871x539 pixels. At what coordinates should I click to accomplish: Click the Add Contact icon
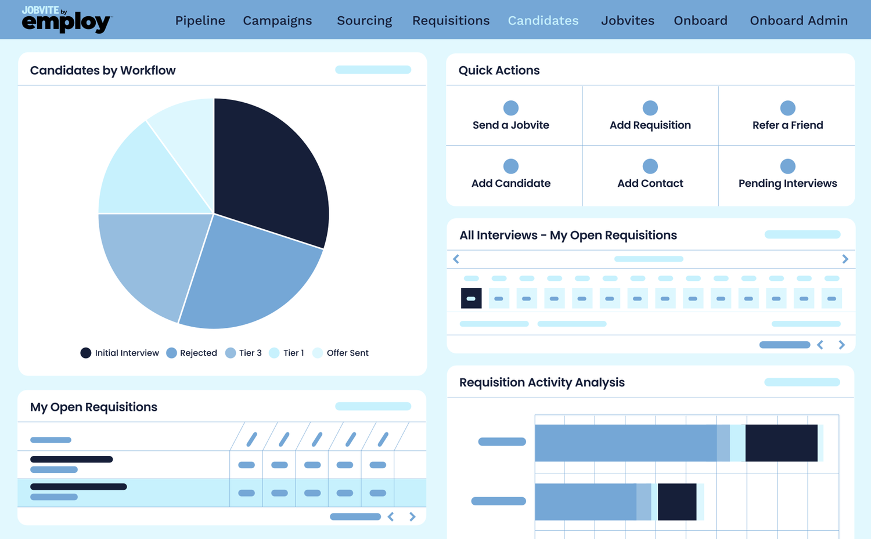point(650,165)
